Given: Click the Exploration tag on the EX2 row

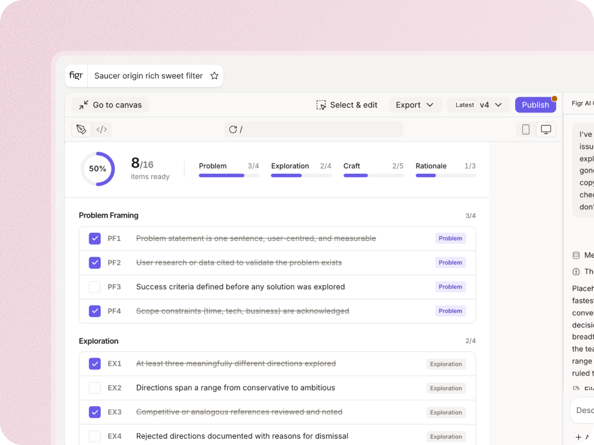Looking at the screenshot, I should coord(446,388).
